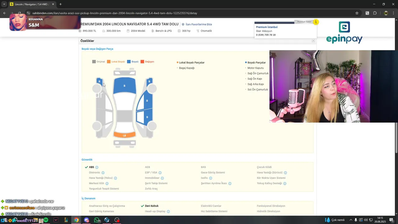Click Sağ Ön Kapı list item

click(x=255, y=79)
